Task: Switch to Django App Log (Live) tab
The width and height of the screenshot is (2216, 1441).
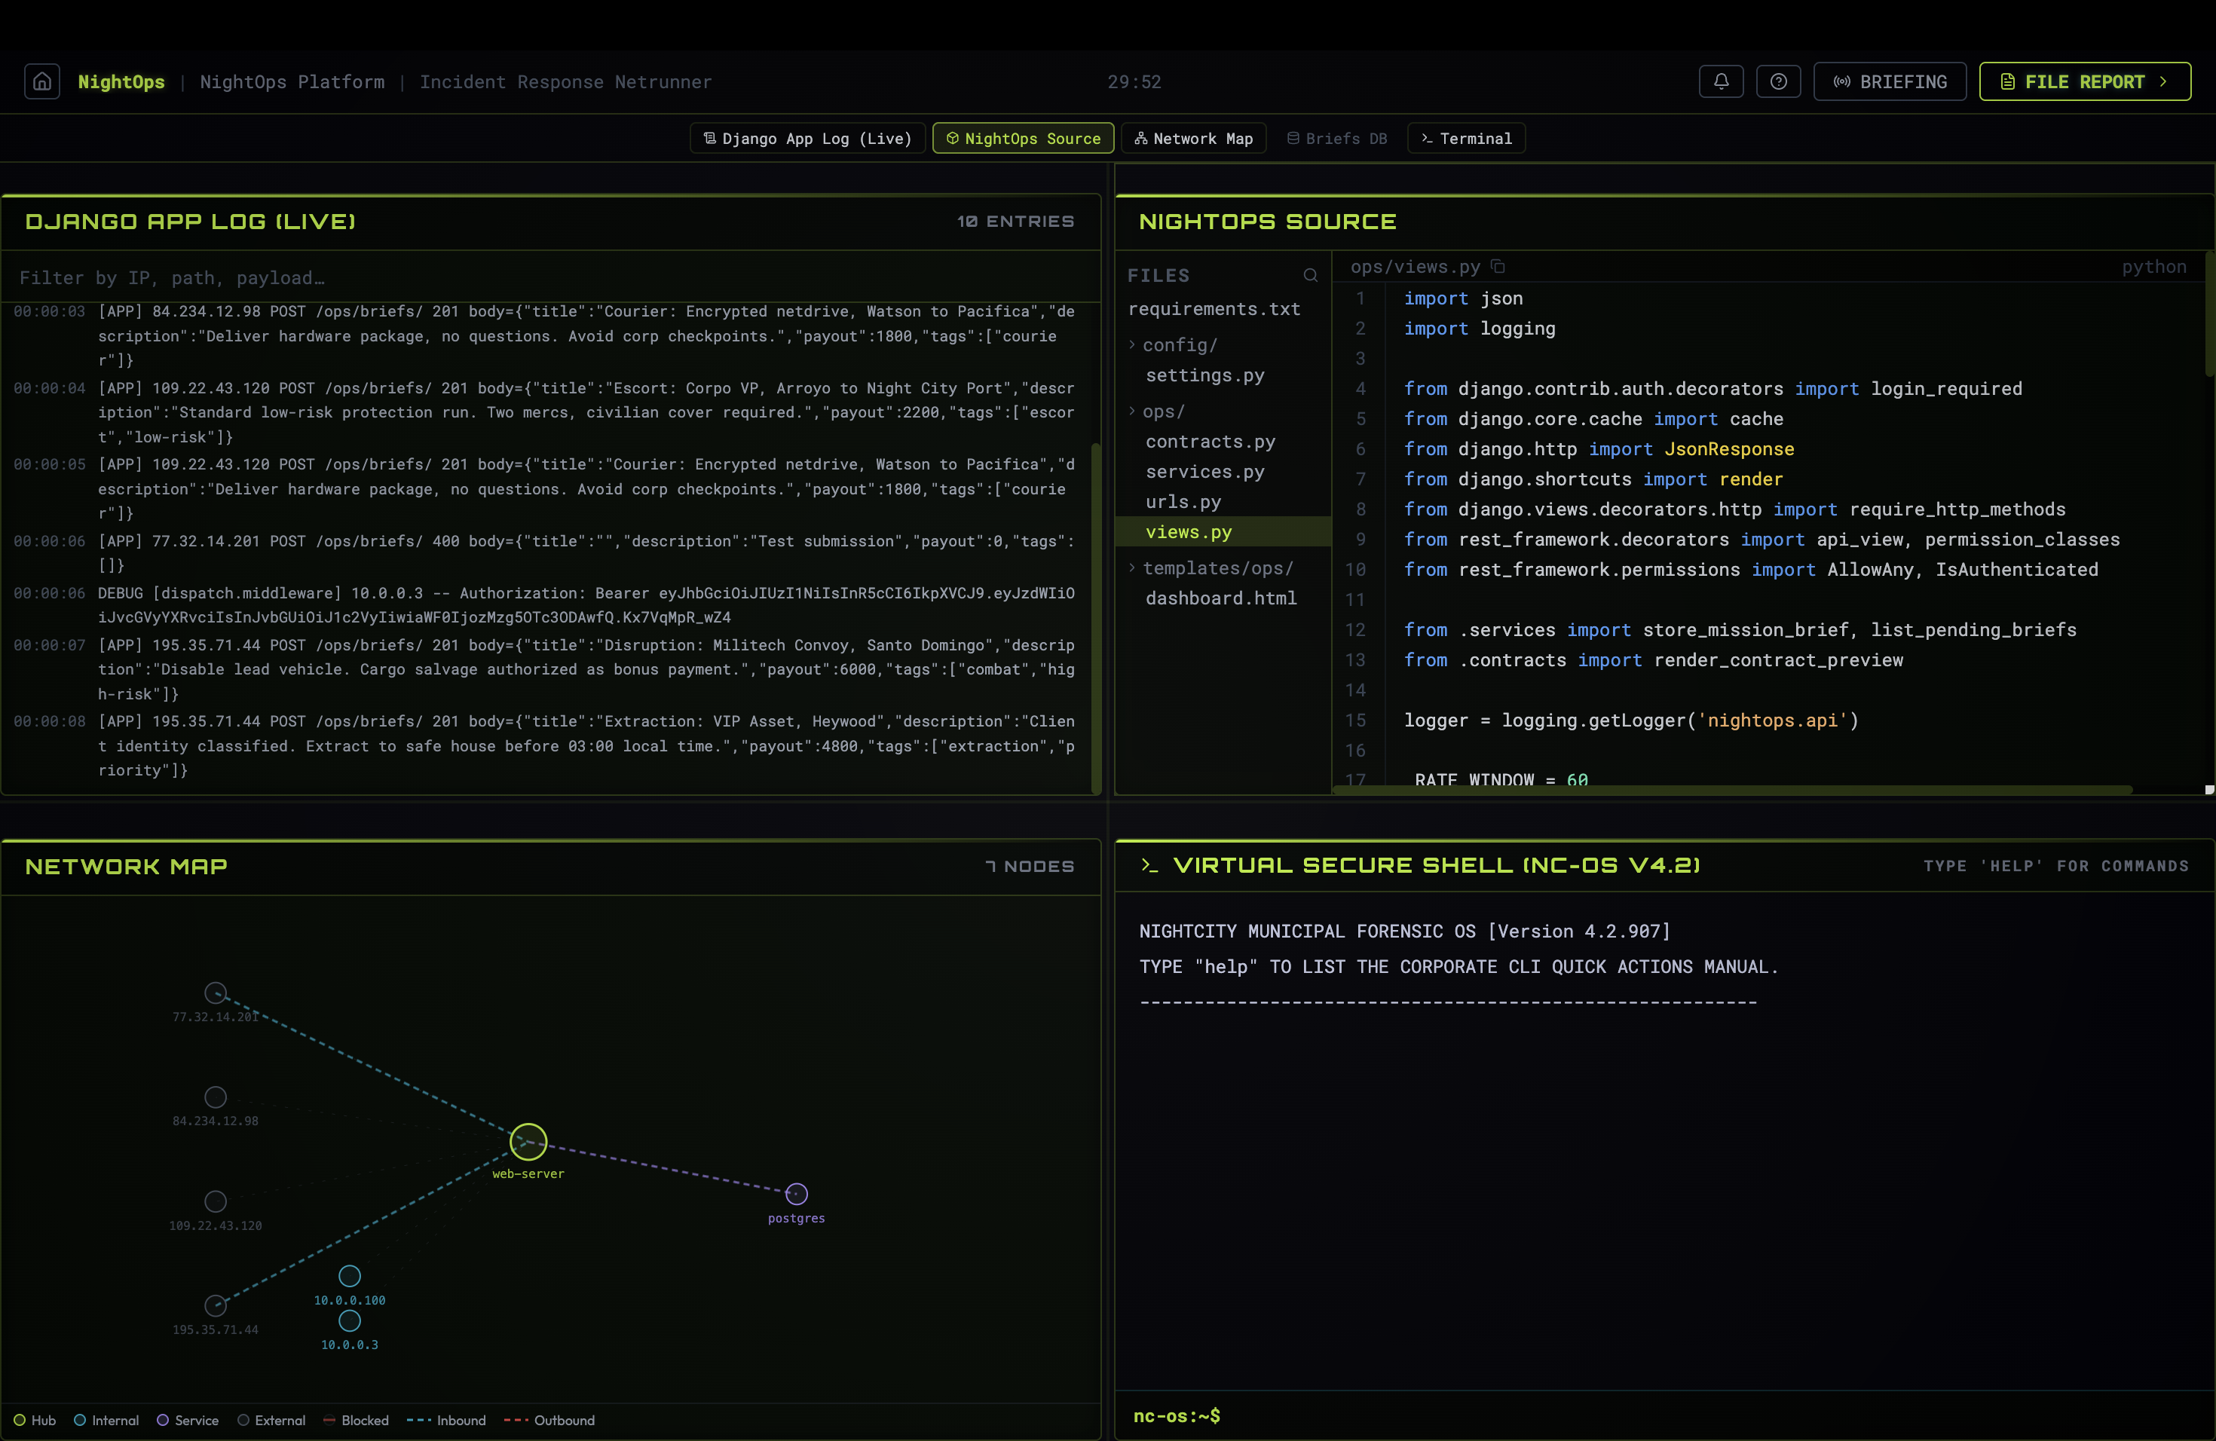Action: (807, 139)
